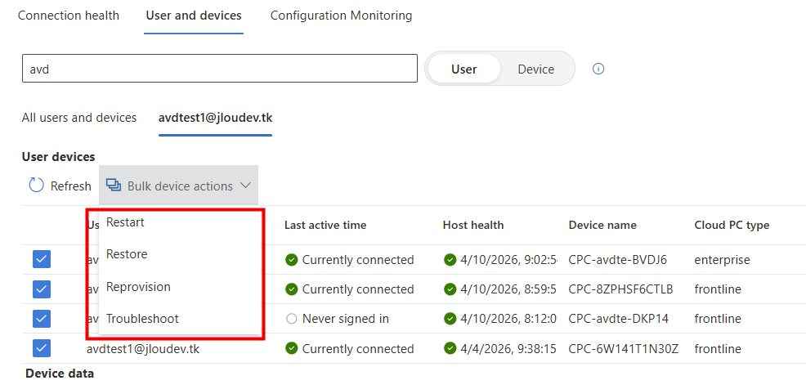Click the Refresh circular arrow icon

click(36, 186)
